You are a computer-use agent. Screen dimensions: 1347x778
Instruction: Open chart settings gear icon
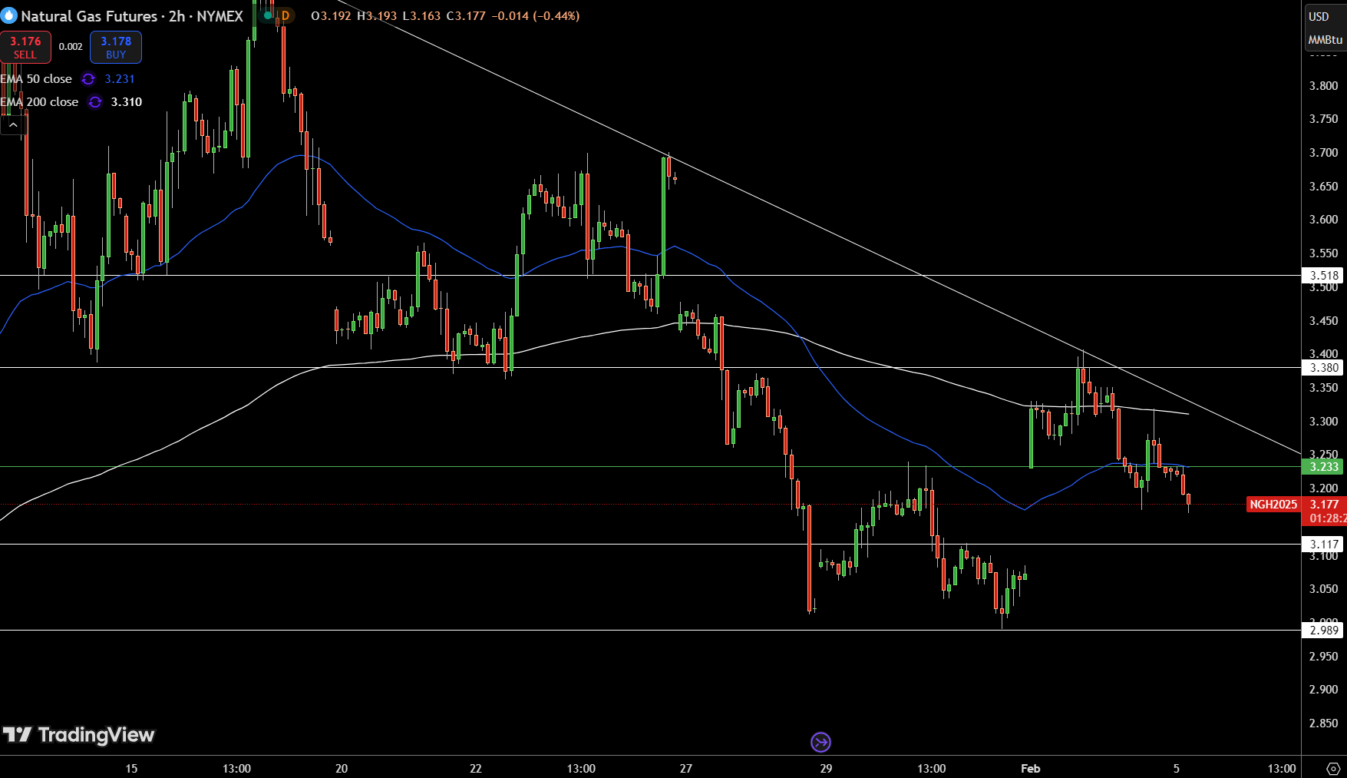[x=1333, y=768]
